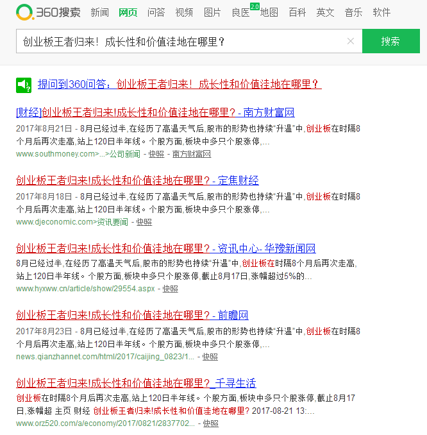Switch to the 问答 tab

coord(156,12)
